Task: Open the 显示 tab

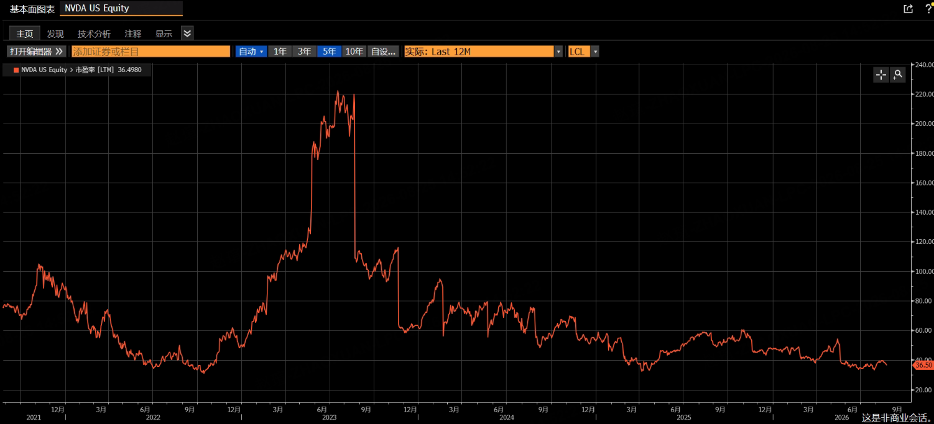Action: coord(164,34)
